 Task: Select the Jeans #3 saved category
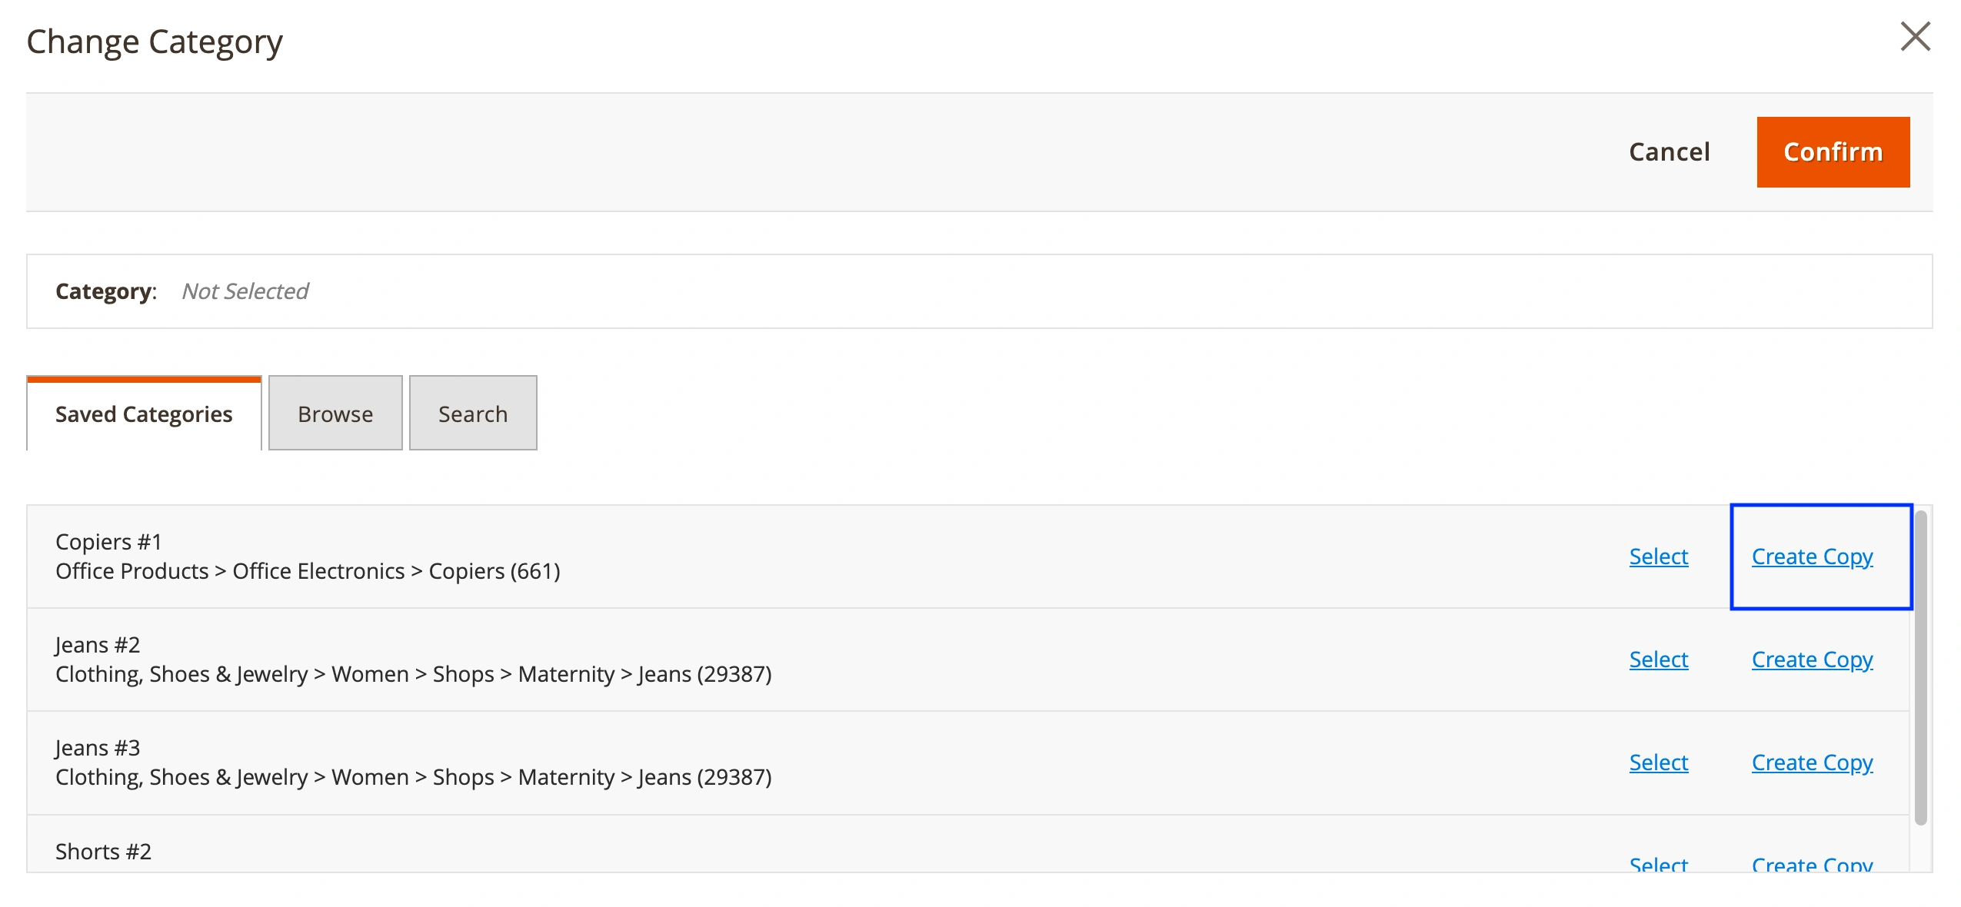[1658, 762]
